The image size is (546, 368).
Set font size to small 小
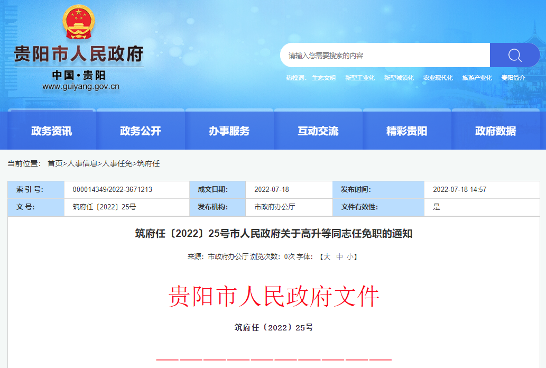click(350, 256)
